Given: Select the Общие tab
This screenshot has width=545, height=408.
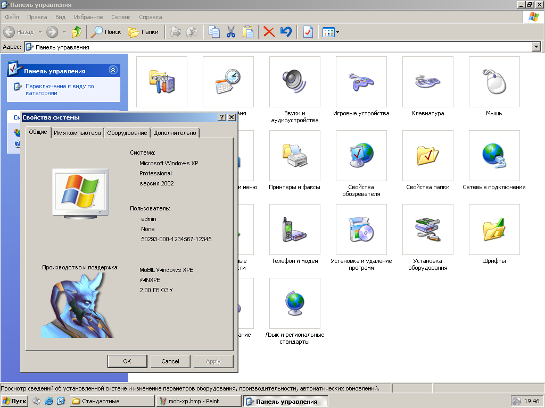Looking at the screenshot, I should tap(38, 132).
